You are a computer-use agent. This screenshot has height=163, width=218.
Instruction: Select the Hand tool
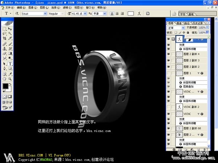coord(5,79)
